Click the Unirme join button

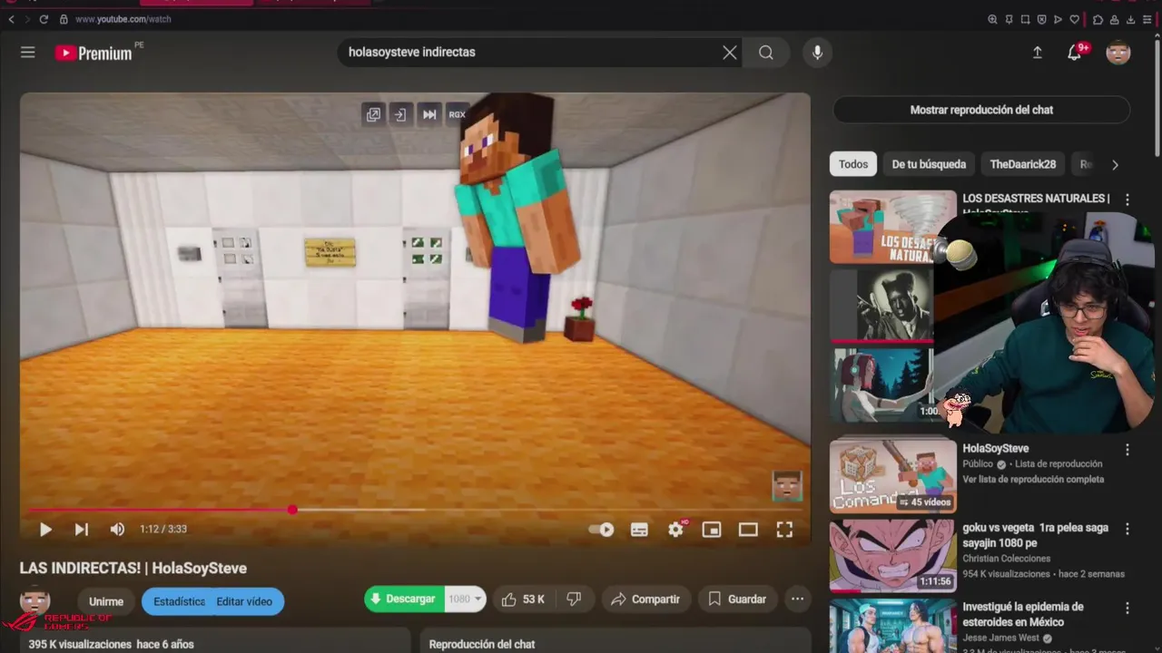(x=106, y=601)
